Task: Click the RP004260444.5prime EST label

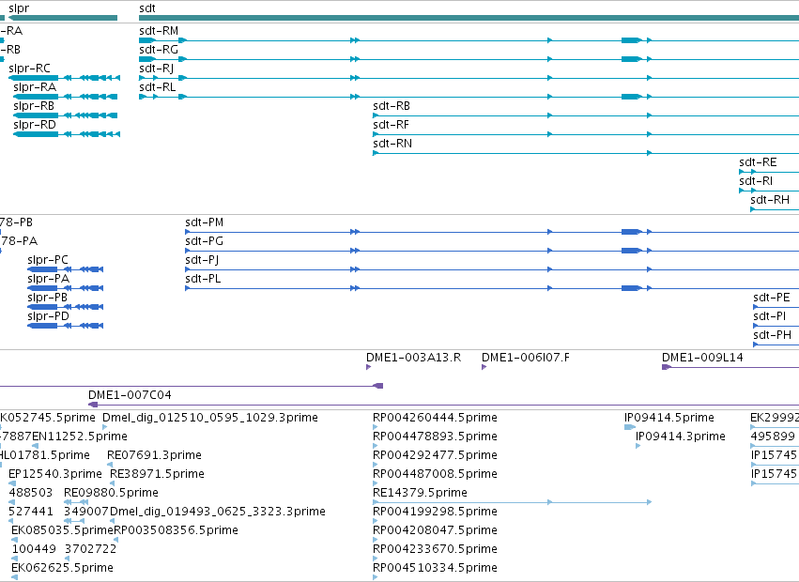Action: [435, 418]
